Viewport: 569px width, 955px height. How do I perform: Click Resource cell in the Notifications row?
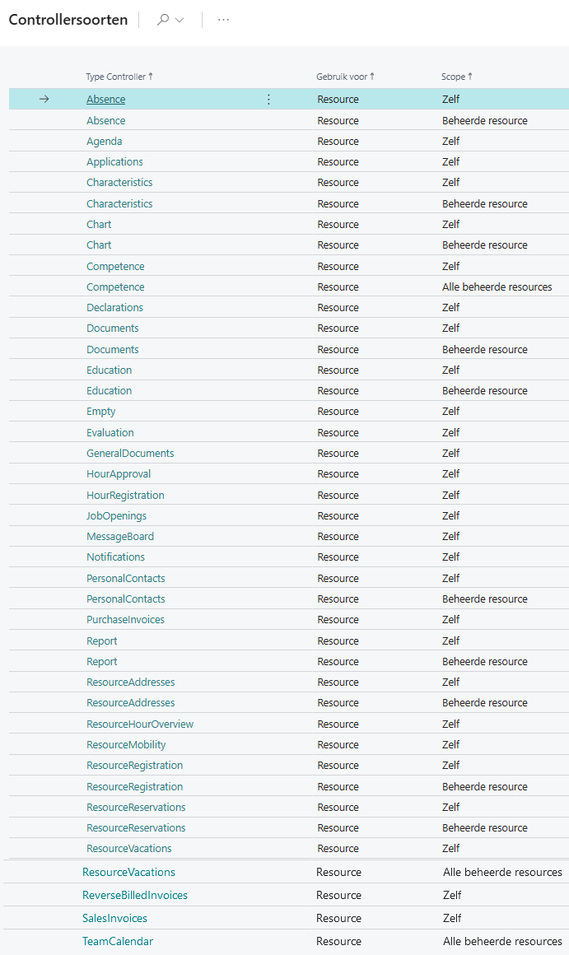pos(338,557)
